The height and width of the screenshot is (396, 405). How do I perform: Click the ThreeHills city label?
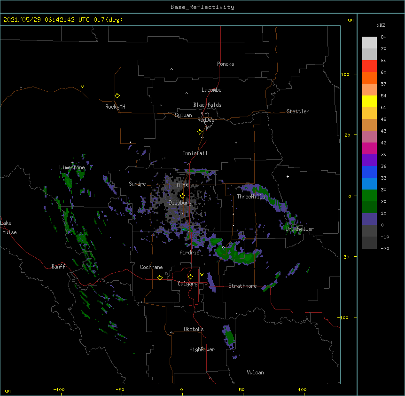[251, 197]
